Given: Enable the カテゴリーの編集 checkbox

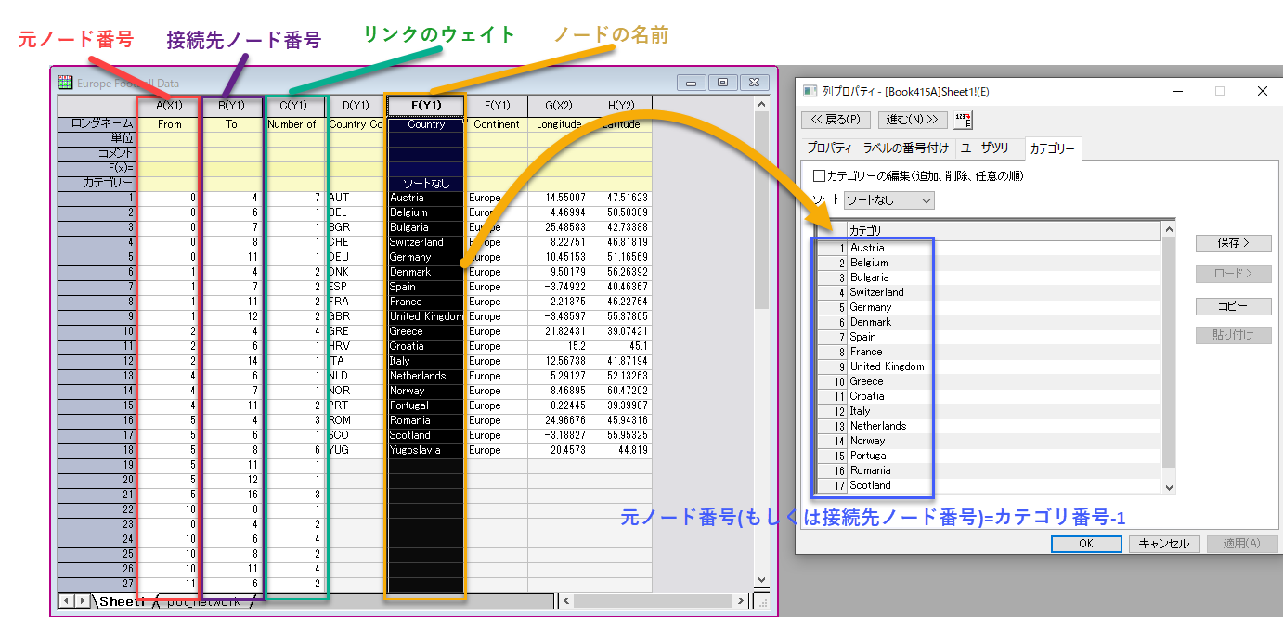Looking at the screenshot, I should point(819,175).
